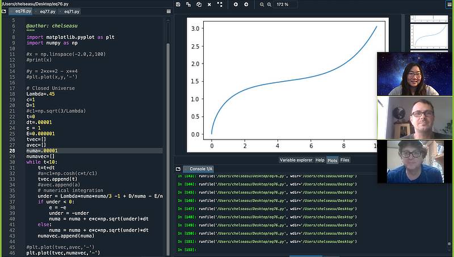Switch to the eq77.py editor tab

pyautogui.click(x=48, y=11)
